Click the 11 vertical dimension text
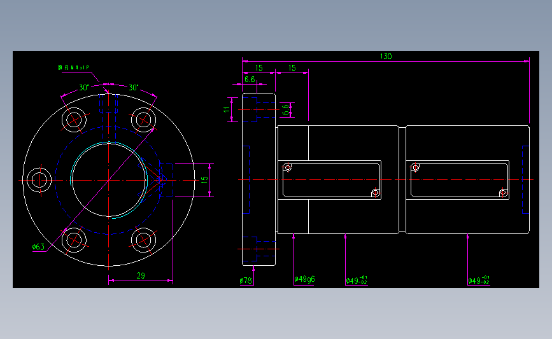The image size is (552, 339). (x=227, y=109)
